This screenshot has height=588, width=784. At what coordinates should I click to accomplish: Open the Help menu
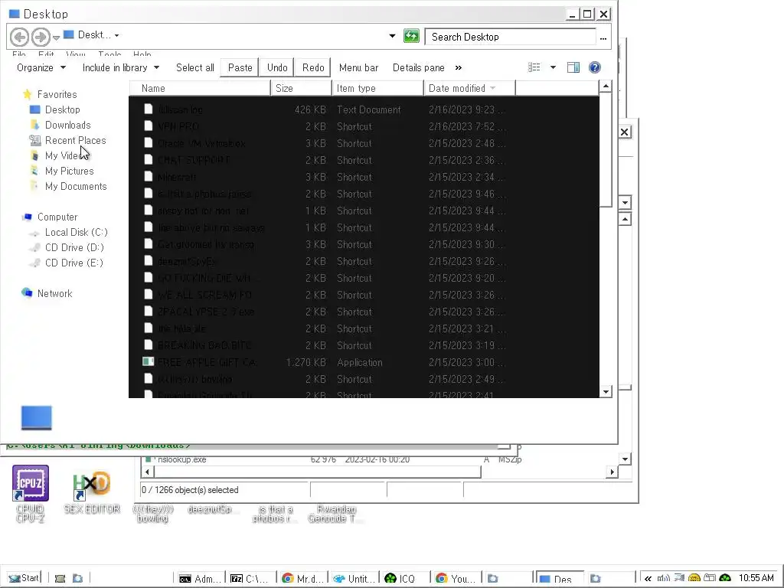142,54
